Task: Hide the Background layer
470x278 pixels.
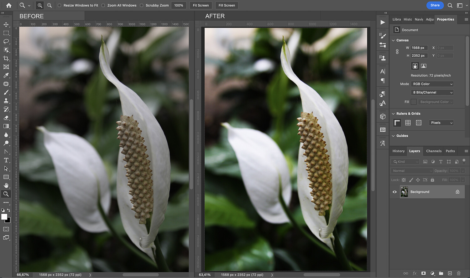Action: click(x=394, y=192)
